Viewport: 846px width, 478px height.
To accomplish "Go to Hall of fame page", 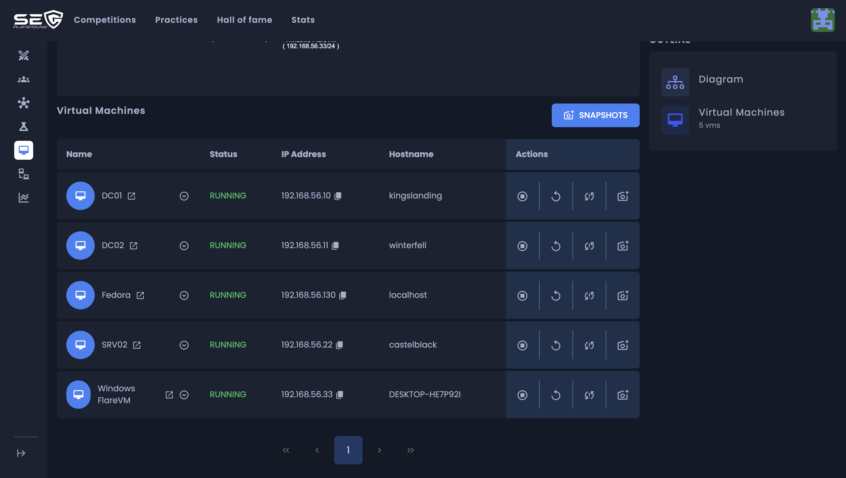I will (245, 20).
